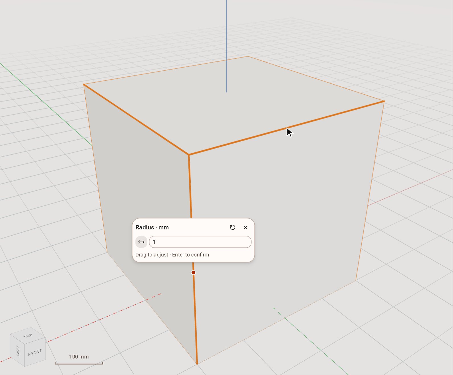Click the 100 mm scale bar indicator
The width and height of the screenshot is (453, 375).
click(79, 359)
